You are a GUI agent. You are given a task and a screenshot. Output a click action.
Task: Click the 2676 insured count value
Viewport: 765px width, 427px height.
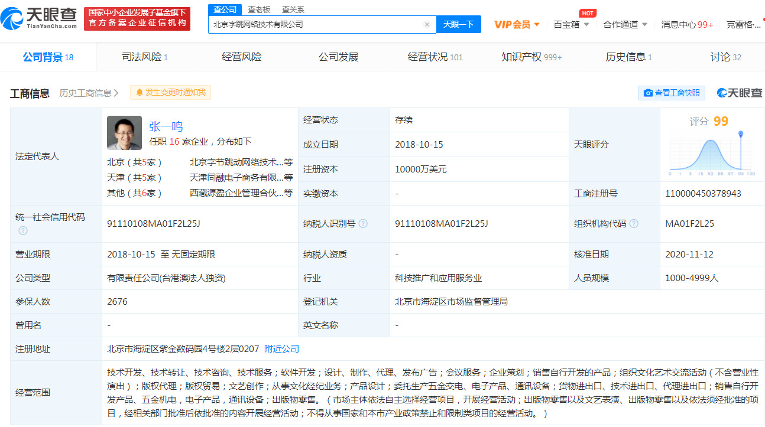click(x=117, y=301)
